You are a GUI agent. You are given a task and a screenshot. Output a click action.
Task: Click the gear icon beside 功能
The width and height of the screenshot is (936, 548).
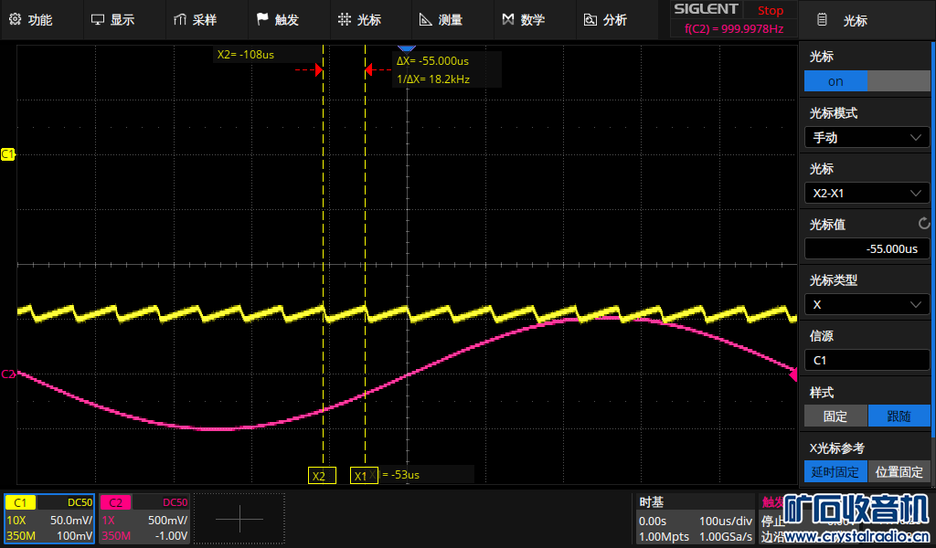(x=15, y=19)
